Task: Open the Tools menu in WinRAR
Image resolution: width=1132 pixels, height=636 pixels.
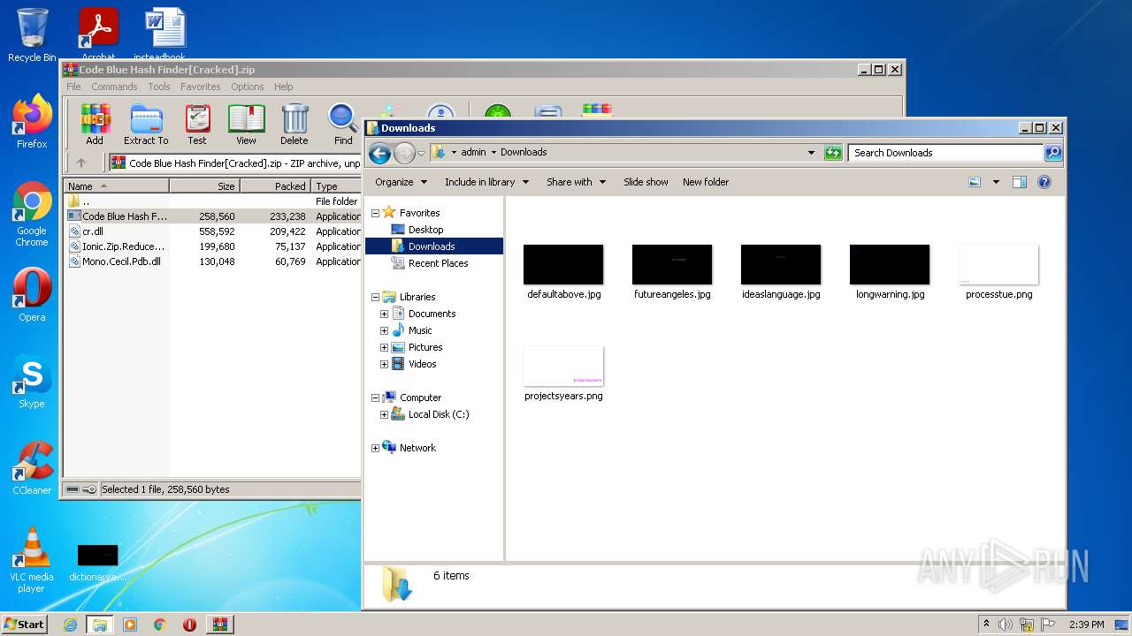Action: click(x=159, y=87)
